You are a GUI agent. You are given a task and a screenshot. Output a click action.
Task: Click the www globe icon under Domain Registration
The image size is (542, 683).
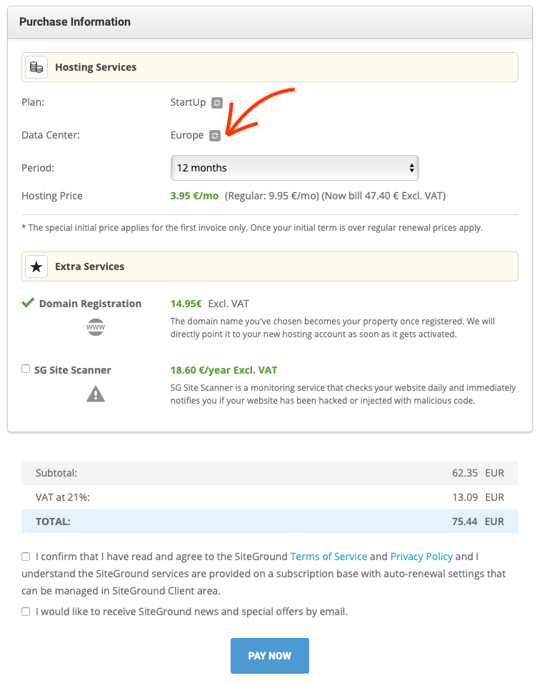[x=96, y=327]
